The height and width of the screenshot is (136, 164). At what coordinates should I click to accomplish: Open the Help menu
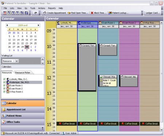(61, 8)
